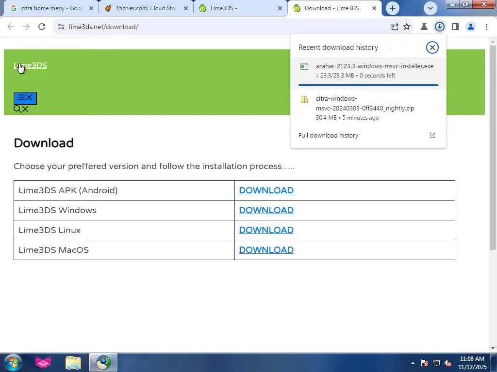Open the Lime3DS site title link
Screen dimensions: 497x372
point(31,65)
